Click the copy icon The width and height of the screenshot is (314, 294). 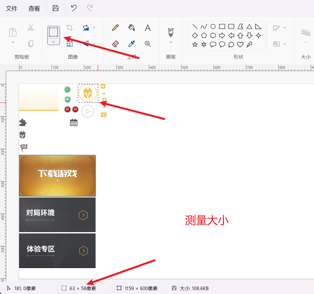point(31,44)
